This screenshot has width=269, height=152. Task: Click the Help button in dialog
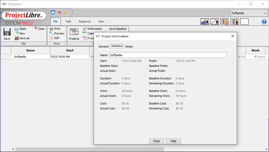[174, 141]
